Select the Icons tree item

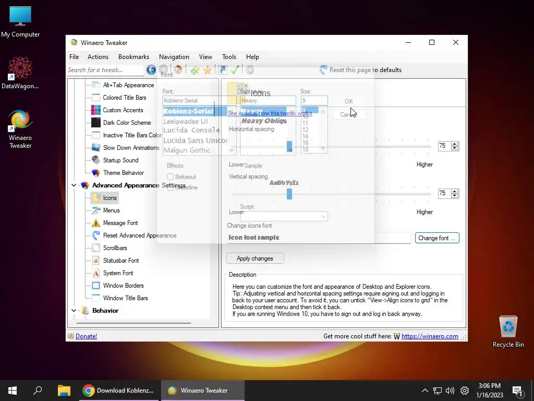pos(110,198)
